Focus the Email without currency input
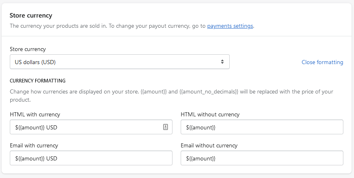354x178 pixels. (x=262, y=158)
